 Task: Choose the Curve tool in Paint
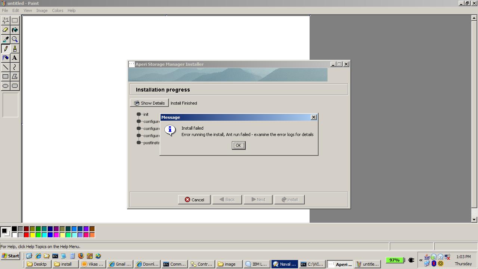click(x=15, y=67)
